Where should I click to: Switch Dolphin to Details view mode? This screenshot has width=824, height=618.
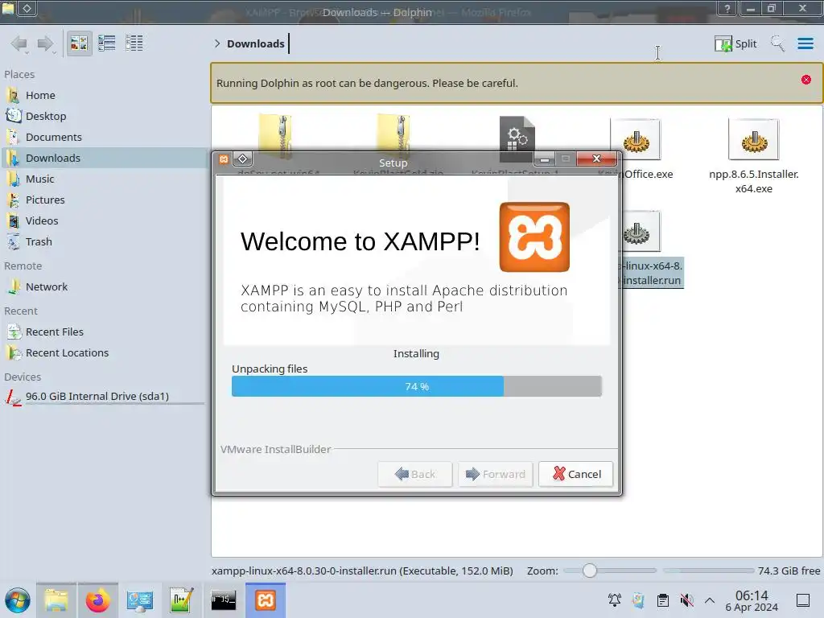134,43
